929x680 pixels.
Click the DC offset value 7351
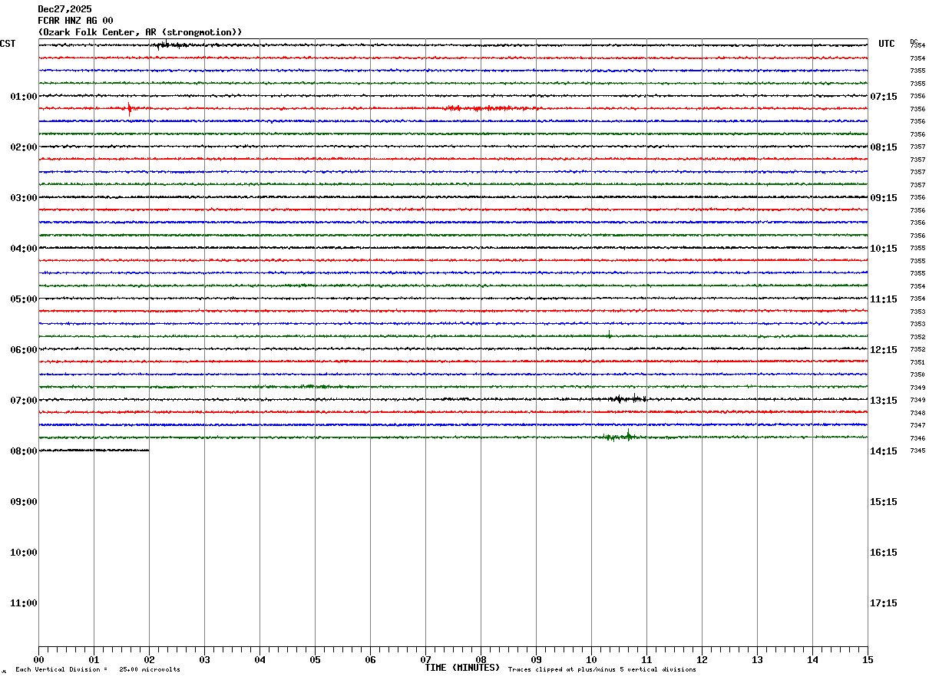tap(917, 362)
